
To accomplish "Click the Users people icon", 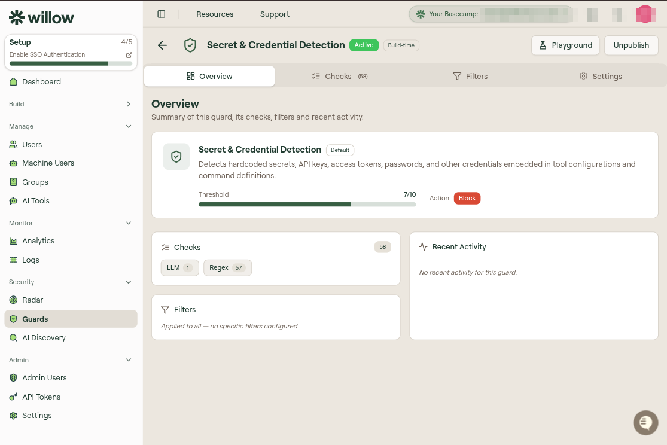I will pos(13,144).
